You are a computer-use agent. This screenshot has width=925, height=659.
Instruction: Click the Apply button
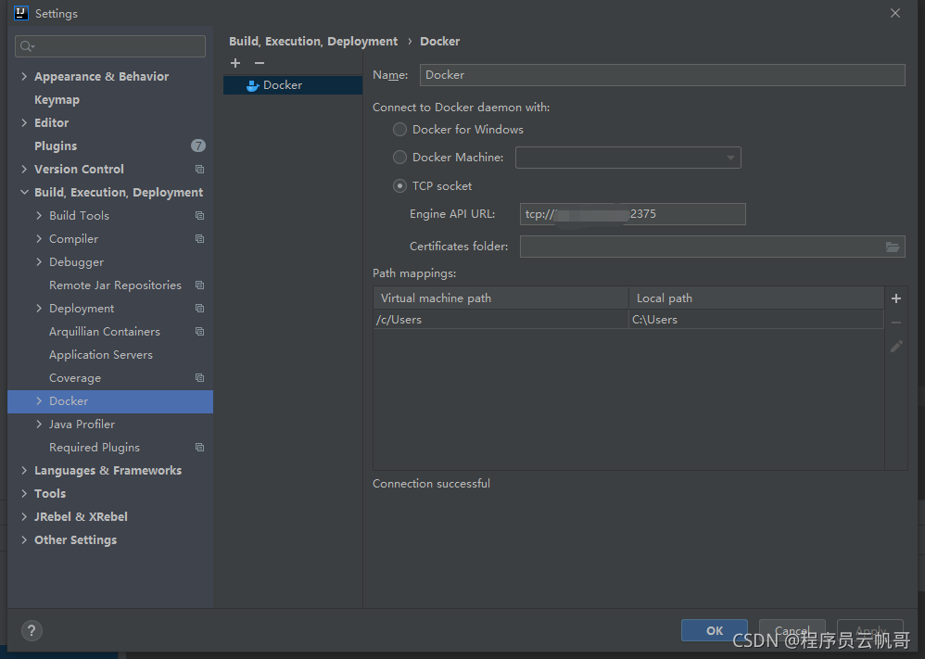(870, 630)
